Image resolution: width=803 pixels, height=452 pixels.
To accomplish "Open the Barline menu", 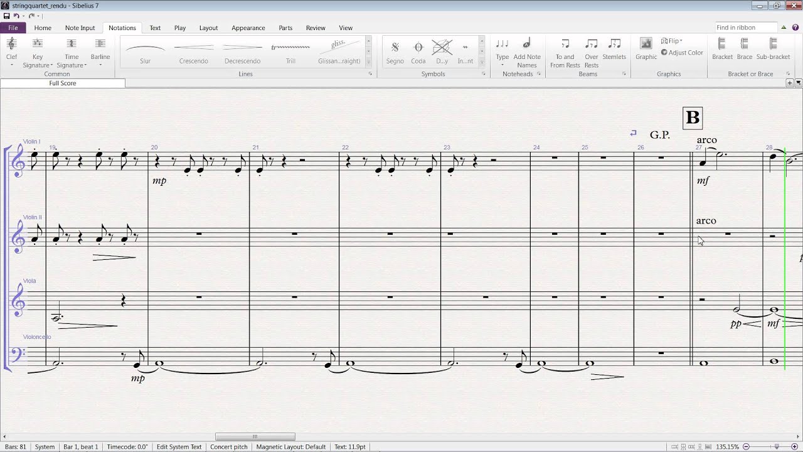I will [x=100, y=52].
